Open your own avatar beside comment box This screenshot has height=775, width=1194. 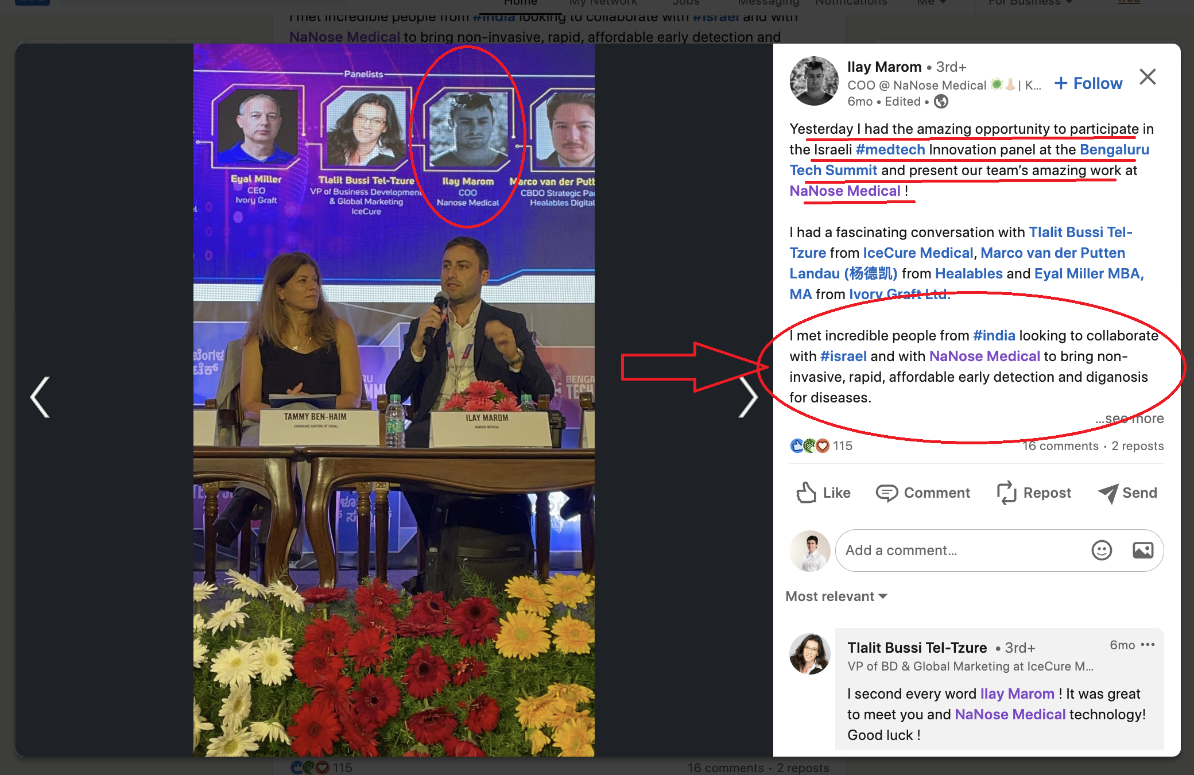810,551
